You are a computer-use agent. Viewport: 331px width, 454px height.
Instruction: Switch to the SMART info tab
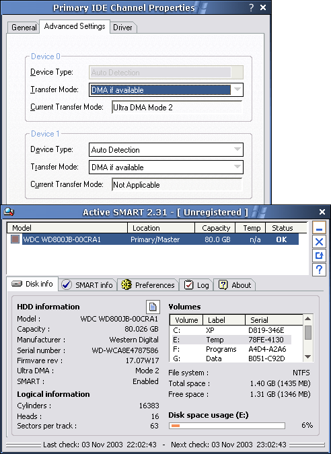tap(87, 285)
